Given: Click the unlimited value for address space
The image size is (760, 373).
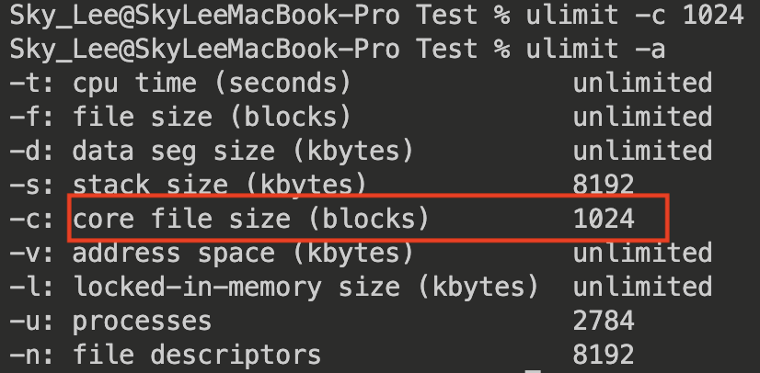Looking at the screenshot, I should tap(642, 253).
